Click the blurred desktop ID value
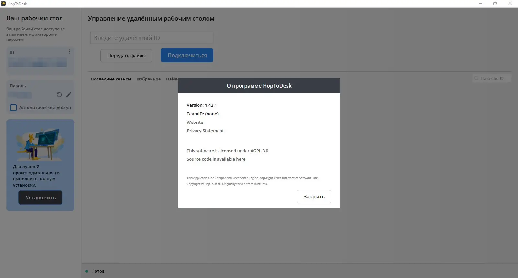The image size is (518, 278). click(x=38, y=62)
